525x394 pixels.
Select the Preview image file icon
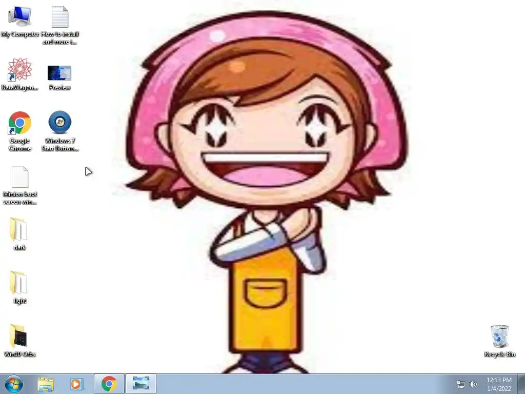pos(59,78)
